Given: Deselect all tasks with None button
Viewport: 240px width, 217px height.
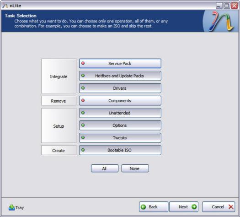Looking at the screenshot, I should coord(135,168).
